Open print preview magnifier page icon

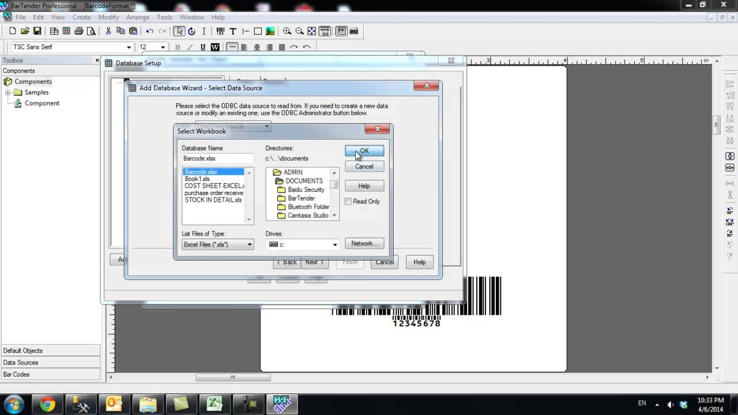pyautogui.click(x=91, y=31)
